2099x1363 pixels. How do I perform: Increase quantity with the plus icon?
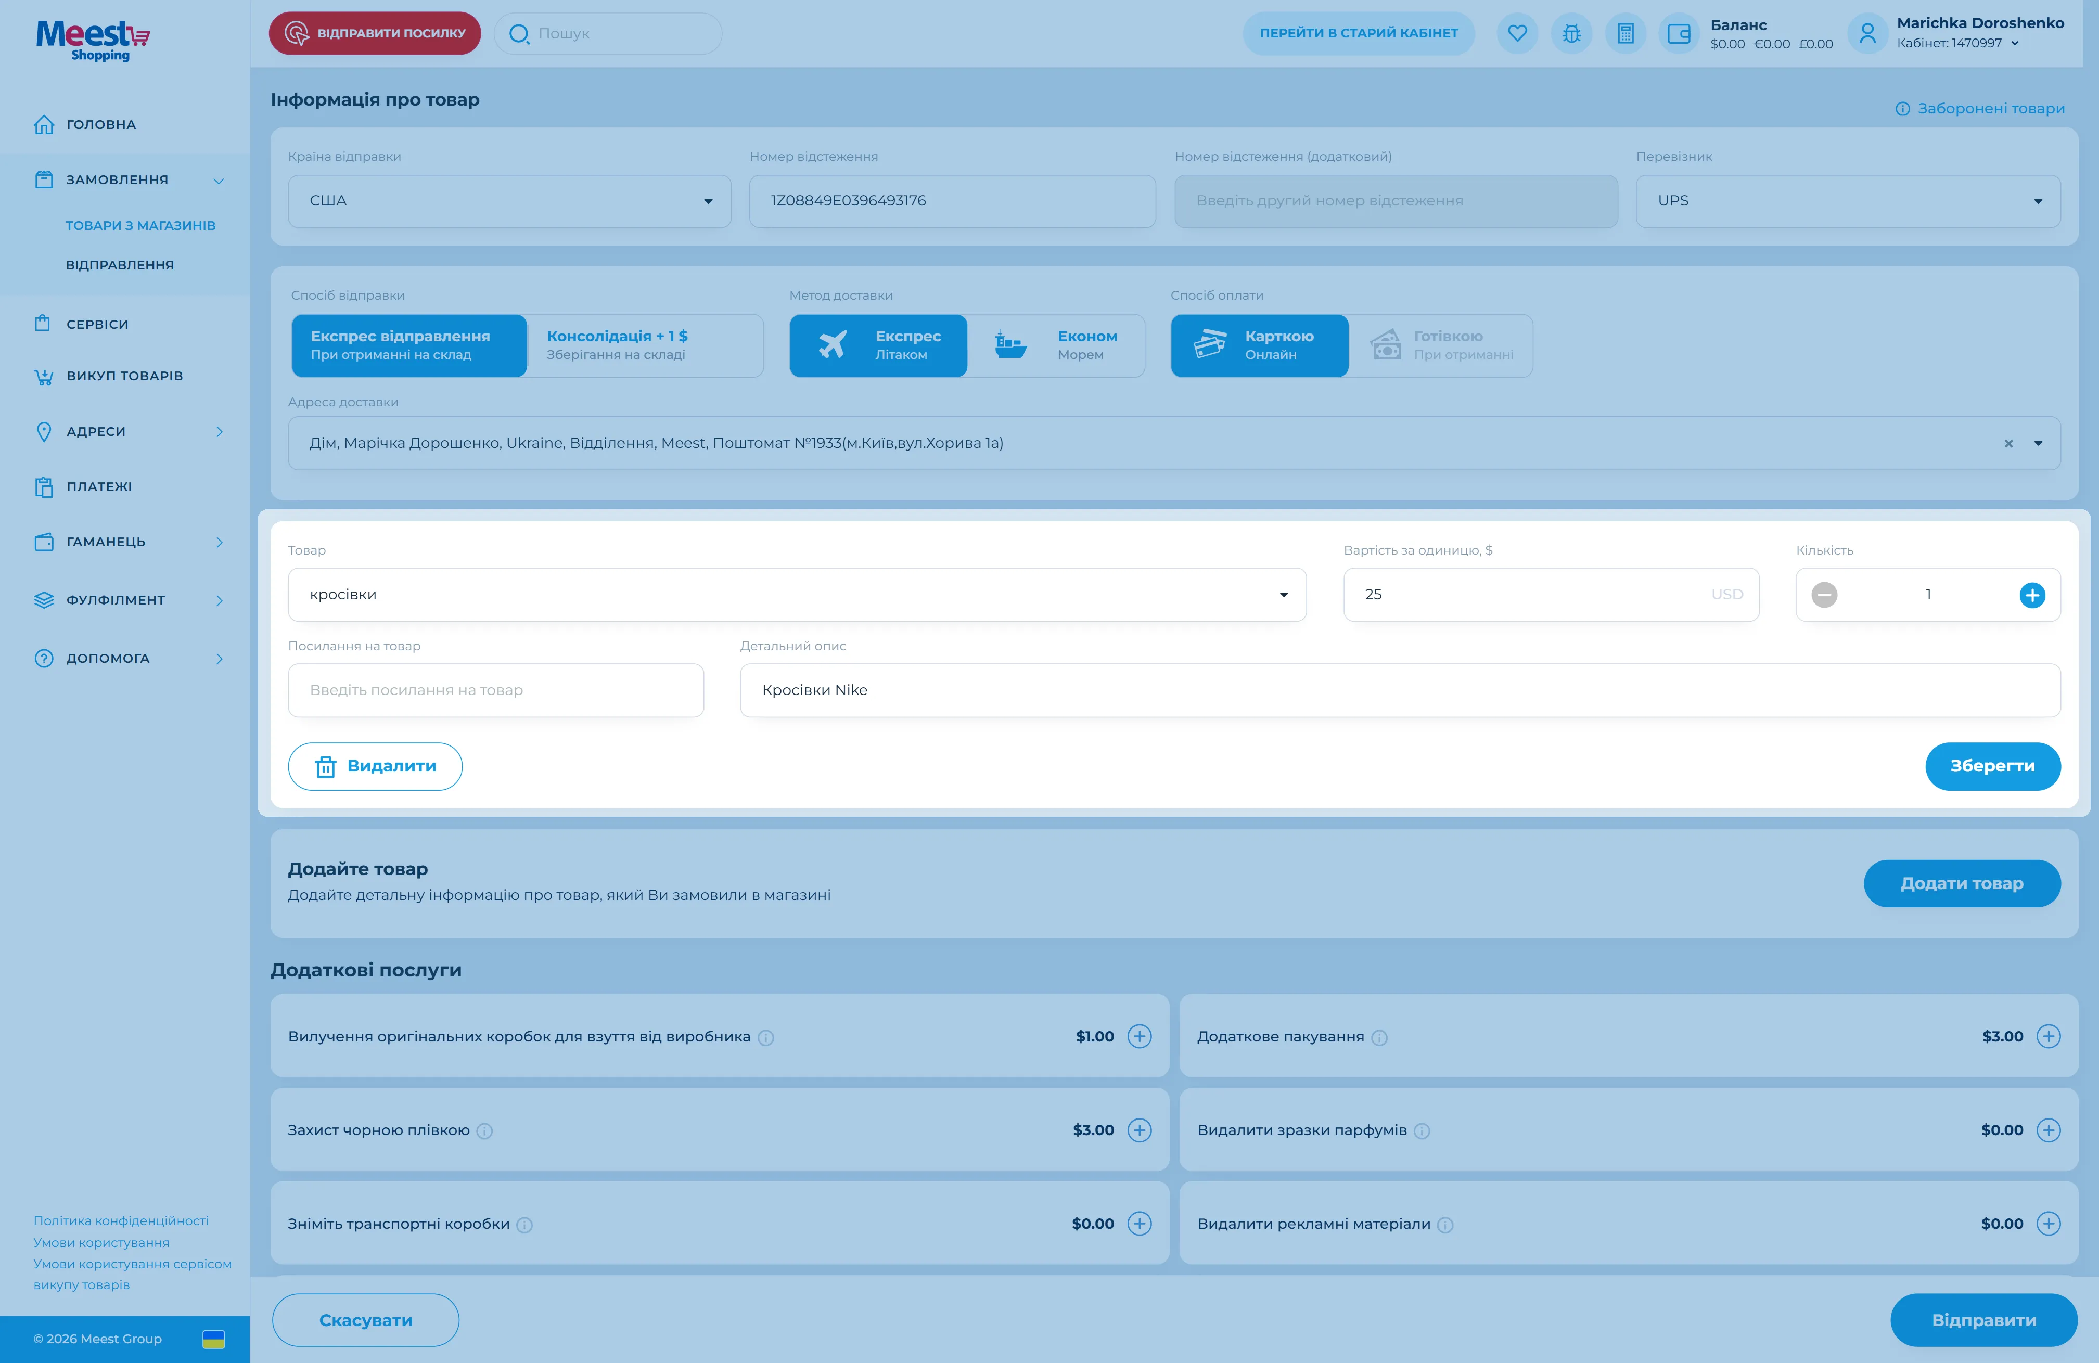[x=2032, y=595]
